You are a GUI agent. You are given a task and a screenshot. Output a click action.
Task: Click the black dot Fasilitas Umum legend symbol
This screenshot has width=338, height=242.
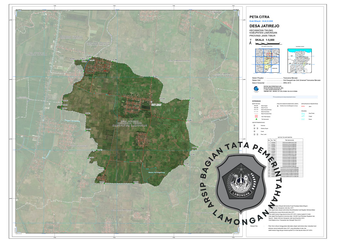pyautogui.click(x=278, y=106)
